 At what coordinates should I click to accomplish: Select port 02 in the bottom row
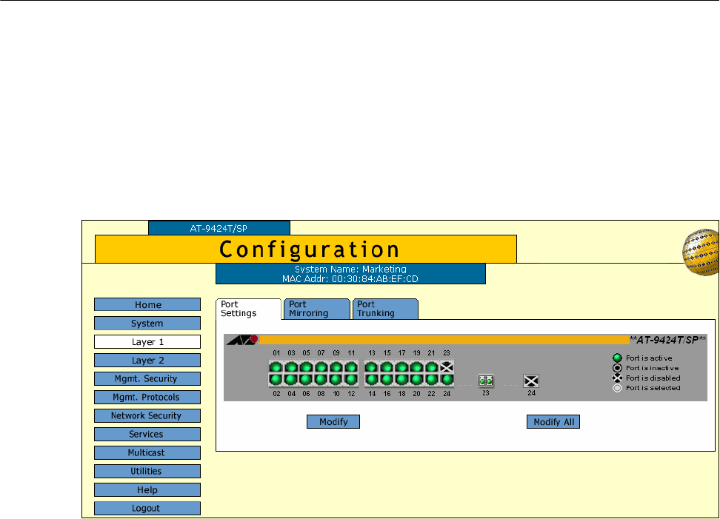pos(276,380)
